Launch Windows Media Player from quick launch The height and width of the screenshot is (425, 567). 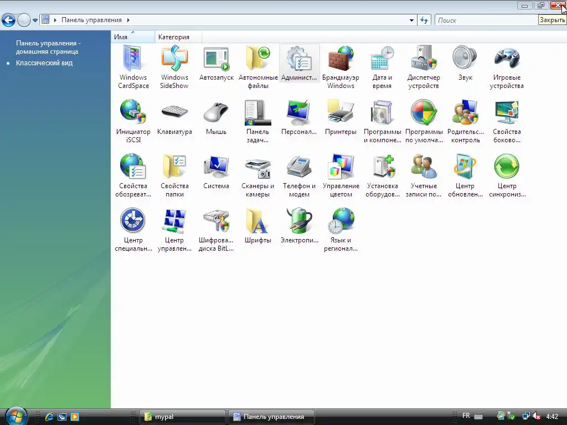point(75,417)
